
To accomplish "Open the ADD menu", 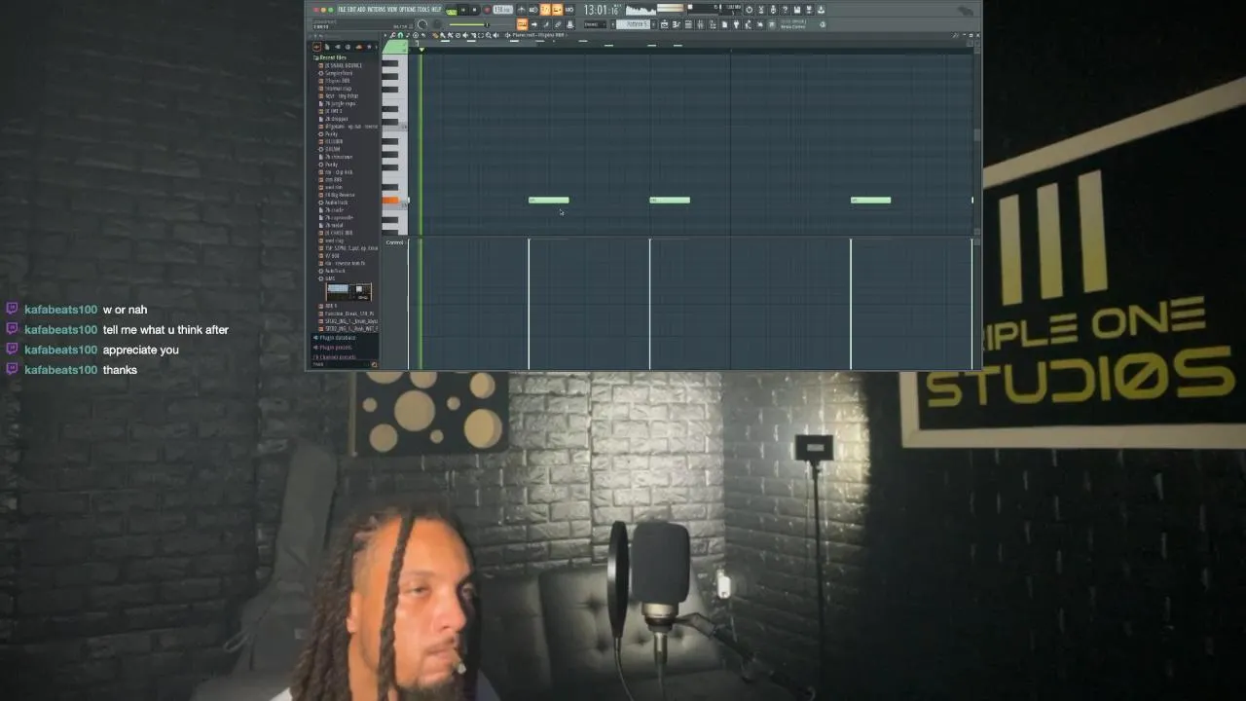I will tap(361, 10).
